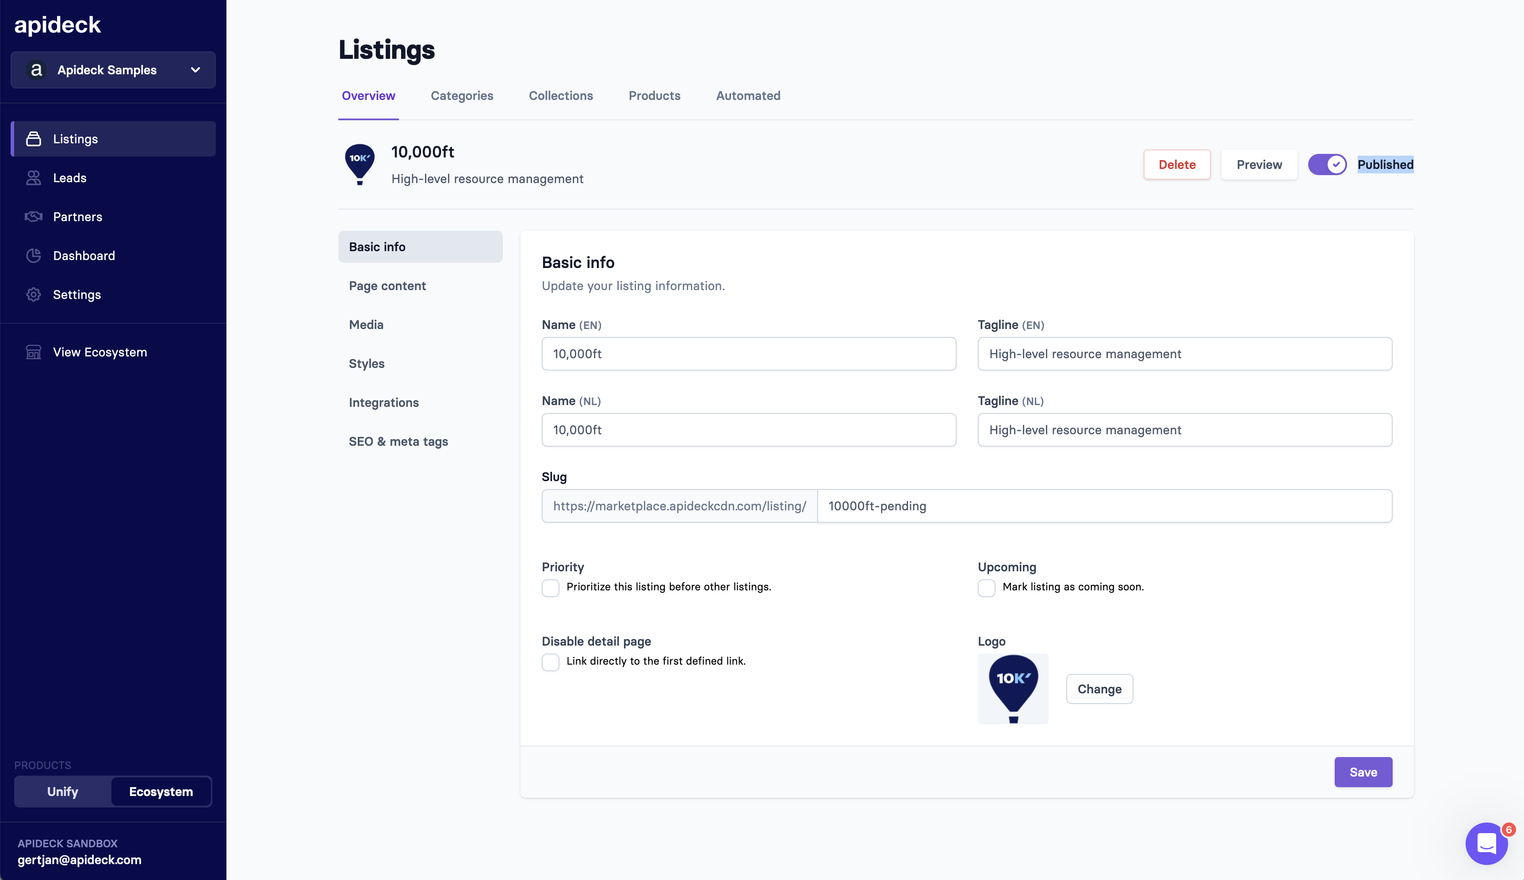
Task: Click the Settings gear icon in sidebar
Action: click(x=34, y=295)
